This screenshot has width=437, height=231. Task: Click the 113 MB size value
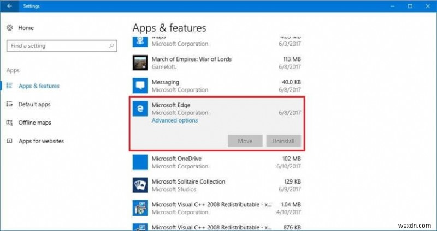pyautogui.click(x=292, y=59)
